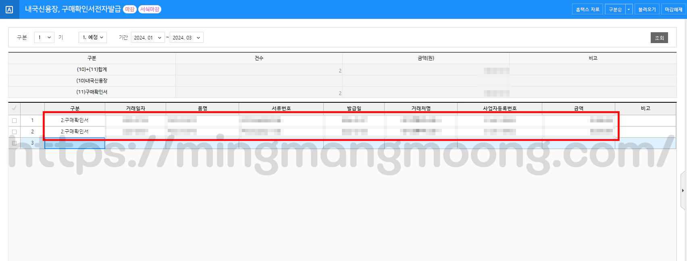Open the 1. 예정 period dropdown
687x261 pixels.
tap(93, 37)
